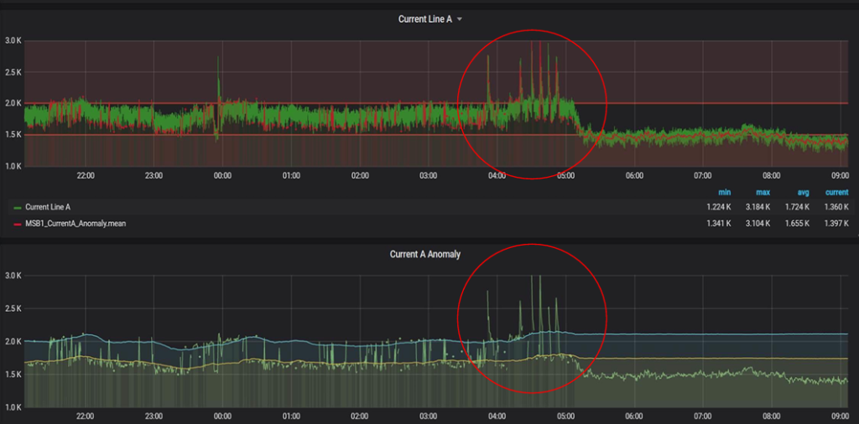Sort legend by the current column header
The width and height of the screenshot is (859, 424).
tap(836, 192)
